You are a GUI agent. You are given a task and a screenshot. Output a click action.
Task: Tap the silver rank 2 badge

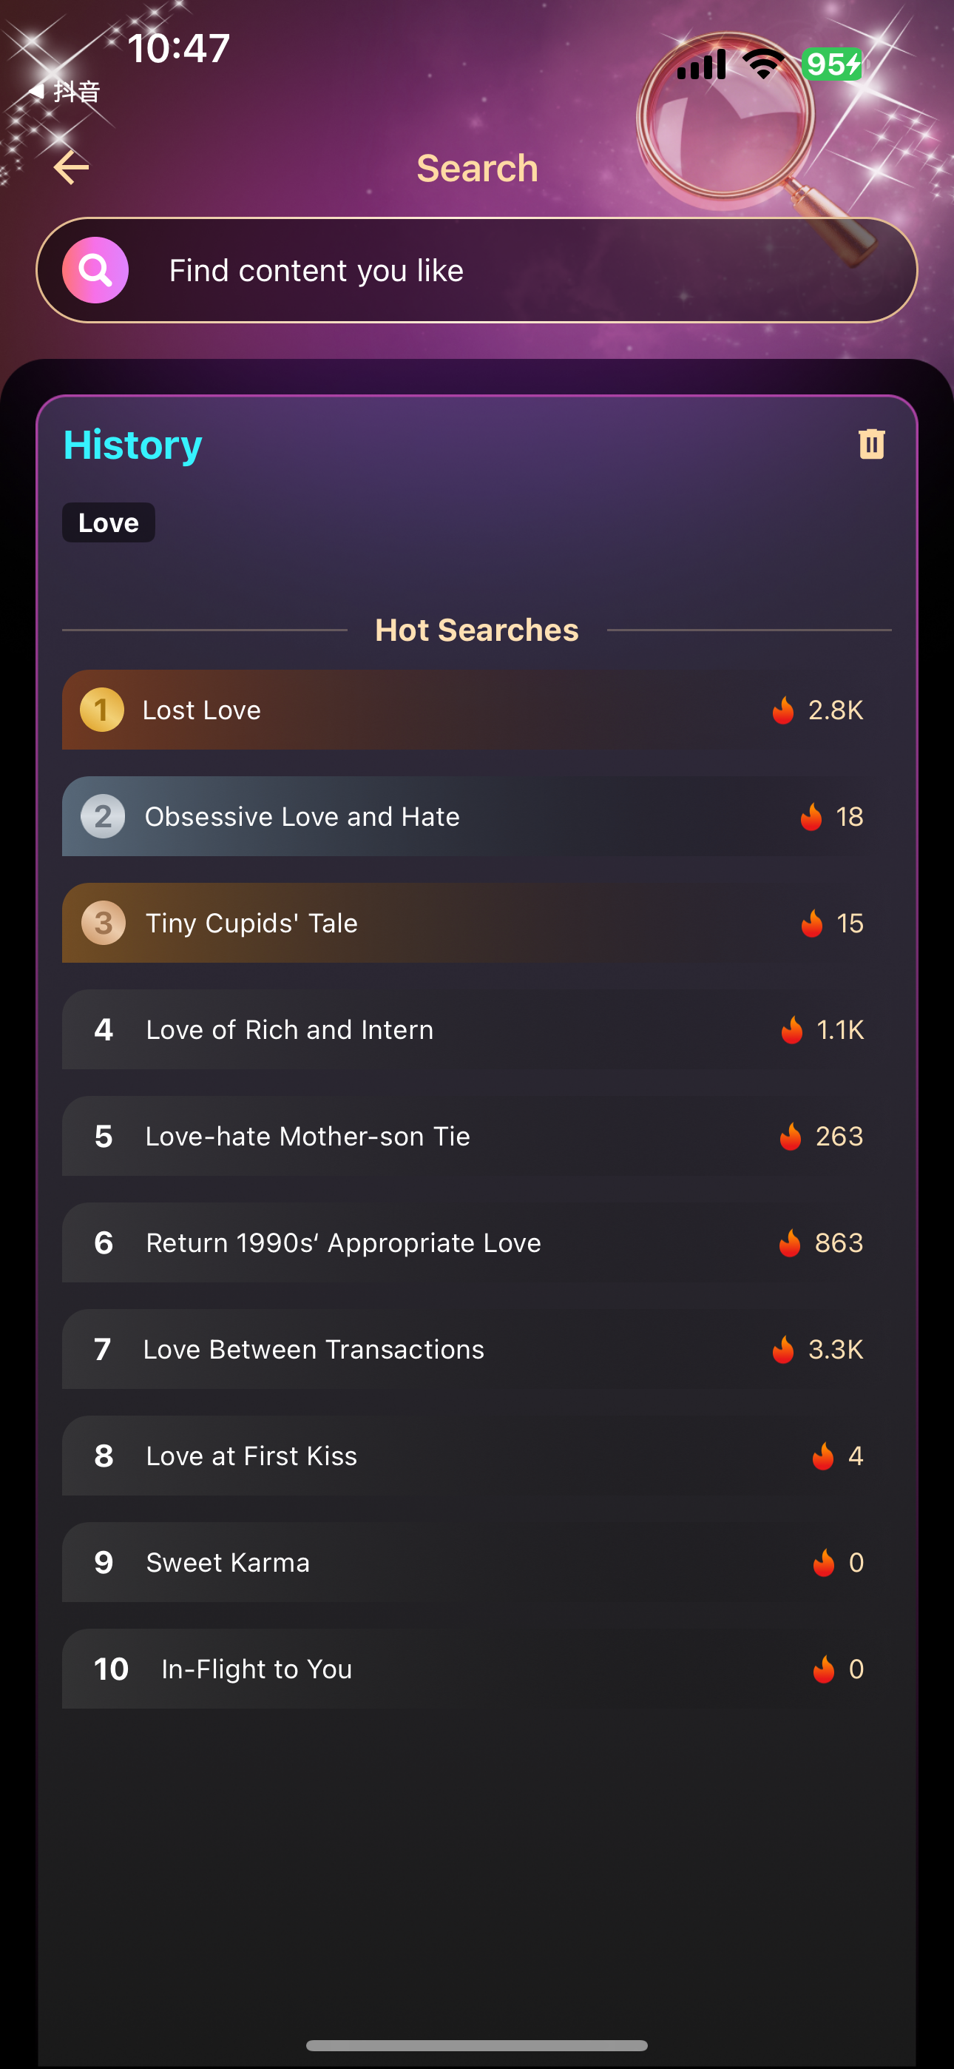click(103, 817)
